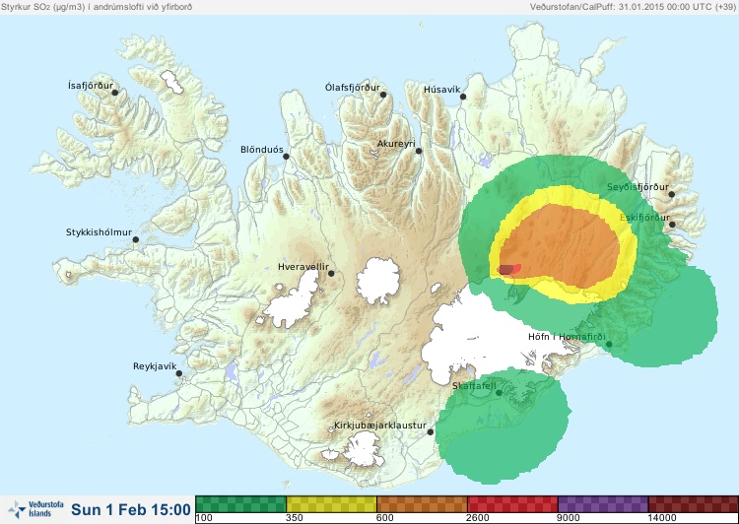Click the red 2600 legend swatch
739x524 pixels.
tap(512, 504)
